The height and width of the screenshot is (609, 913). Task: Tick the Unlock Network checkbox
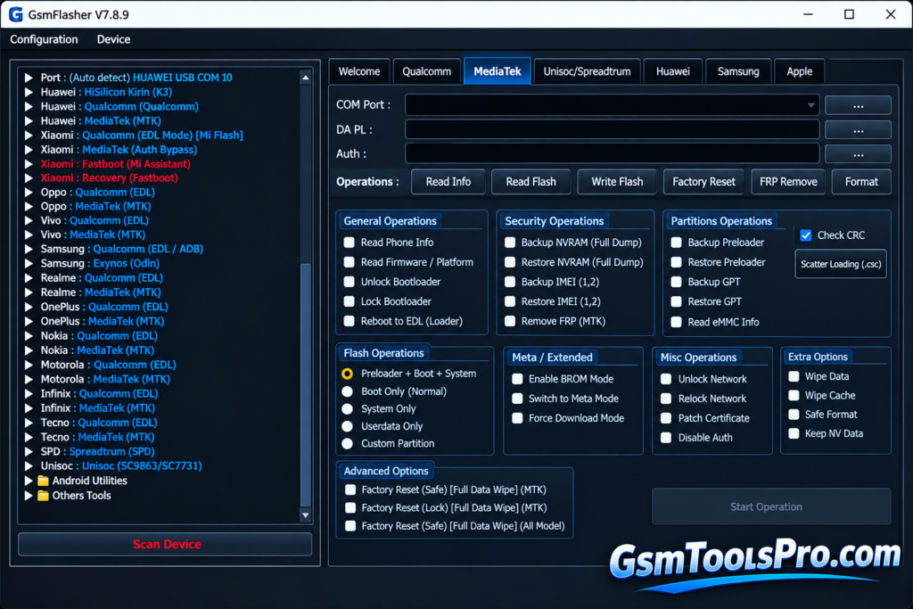pos(666,379)
